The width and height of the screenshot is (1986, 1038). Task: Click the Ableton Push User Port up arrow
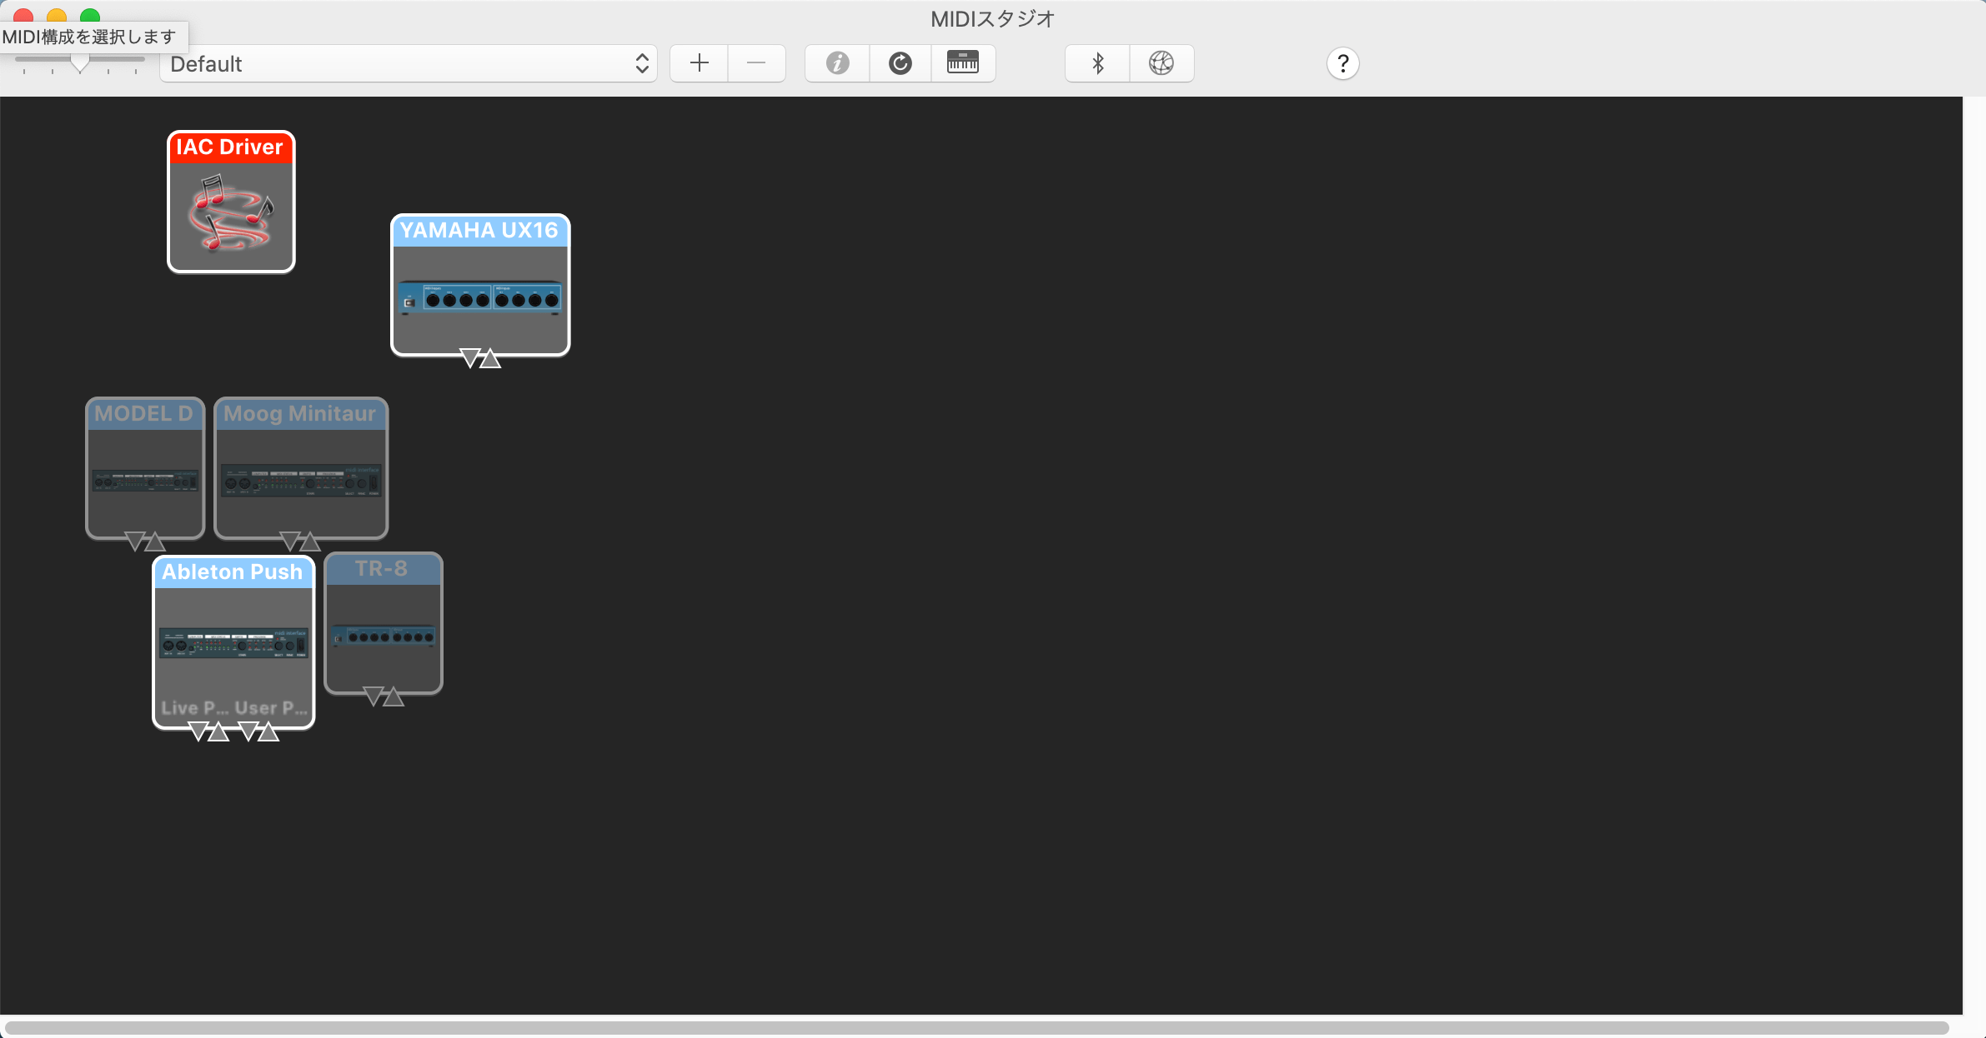268,731
